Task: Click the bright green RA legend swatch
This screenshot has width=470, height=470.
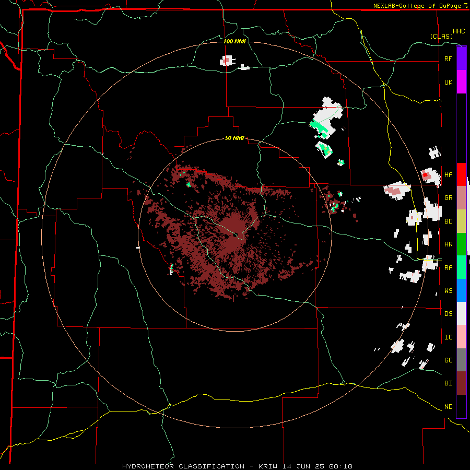Action: click(x=461, y=267)
